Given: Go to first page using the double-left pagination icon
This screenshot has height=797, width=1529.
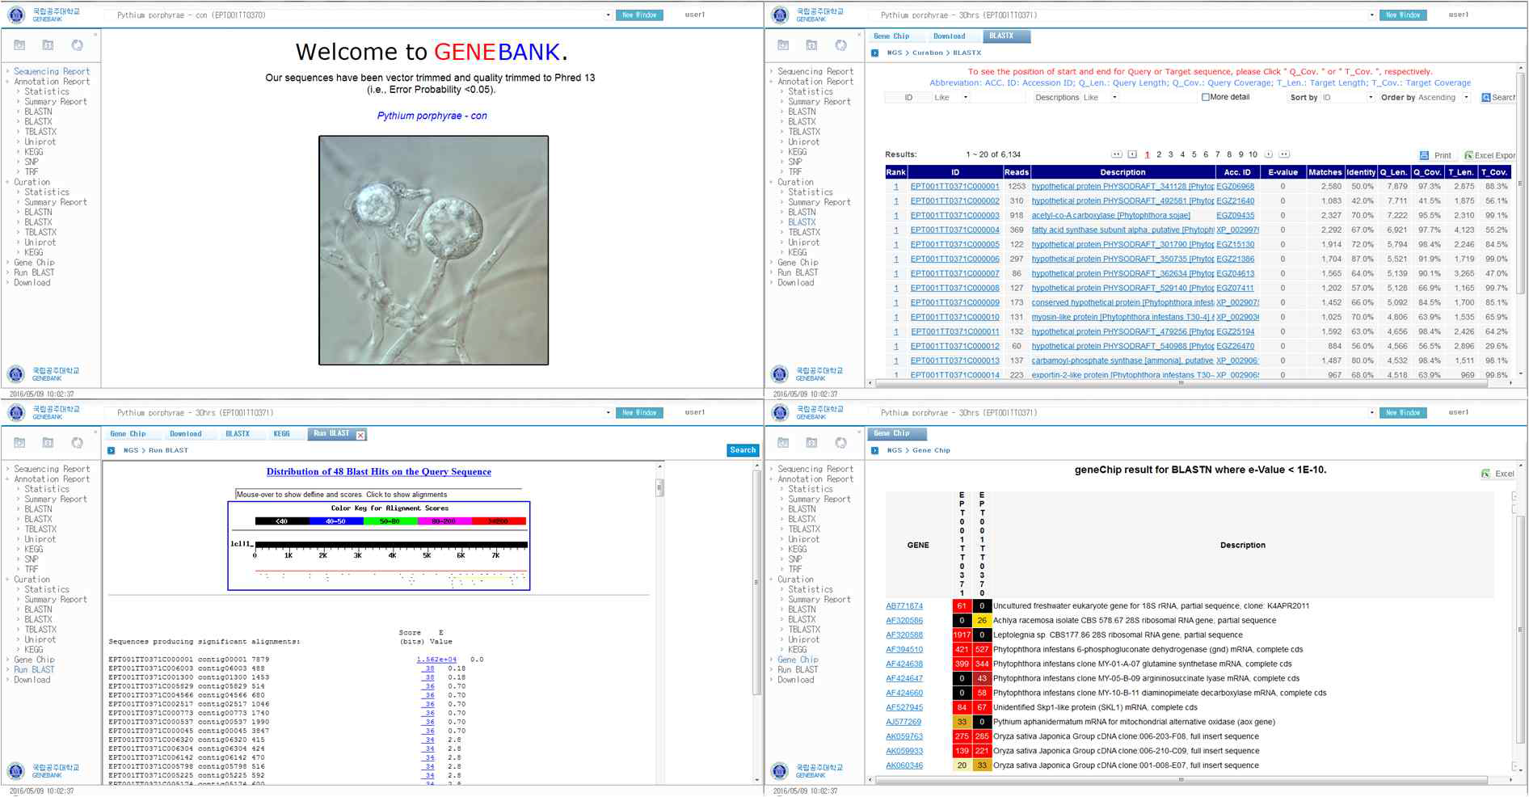Looking at the screenshot, I should point(1117,154).
